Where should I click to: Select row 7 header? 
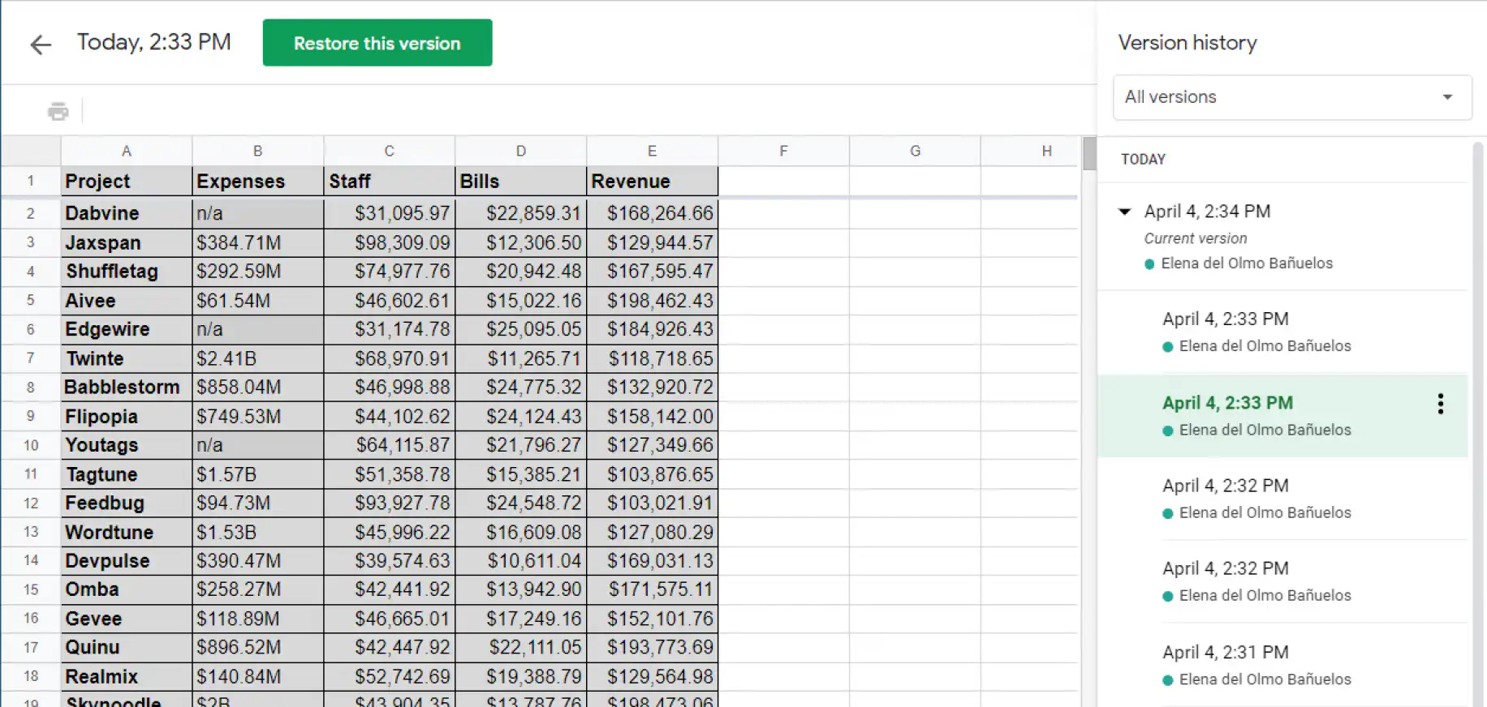tap(31, 358)
